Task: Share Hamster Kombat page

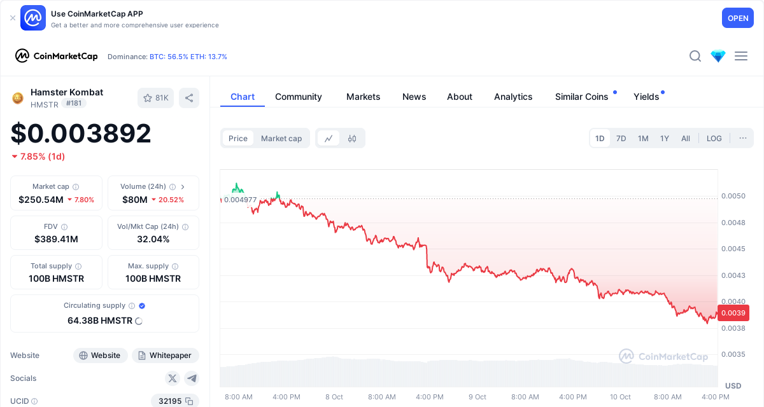Action: [x=189, y=98]
